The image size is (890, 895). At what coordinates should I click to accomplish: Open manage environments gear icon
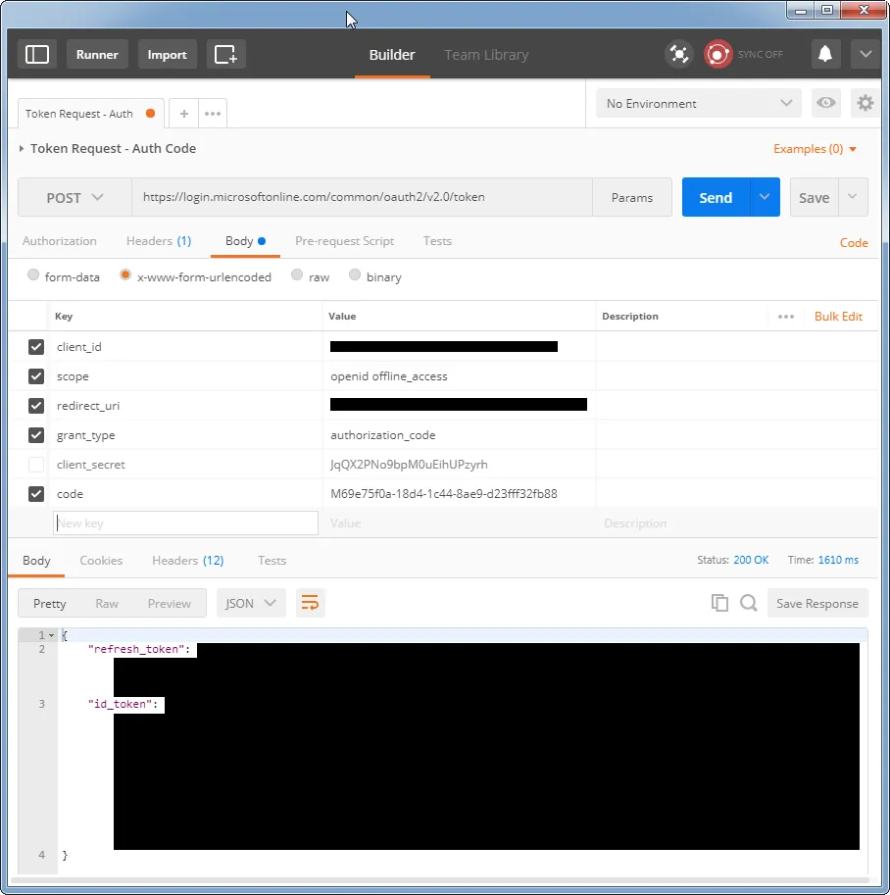point(865,103)
